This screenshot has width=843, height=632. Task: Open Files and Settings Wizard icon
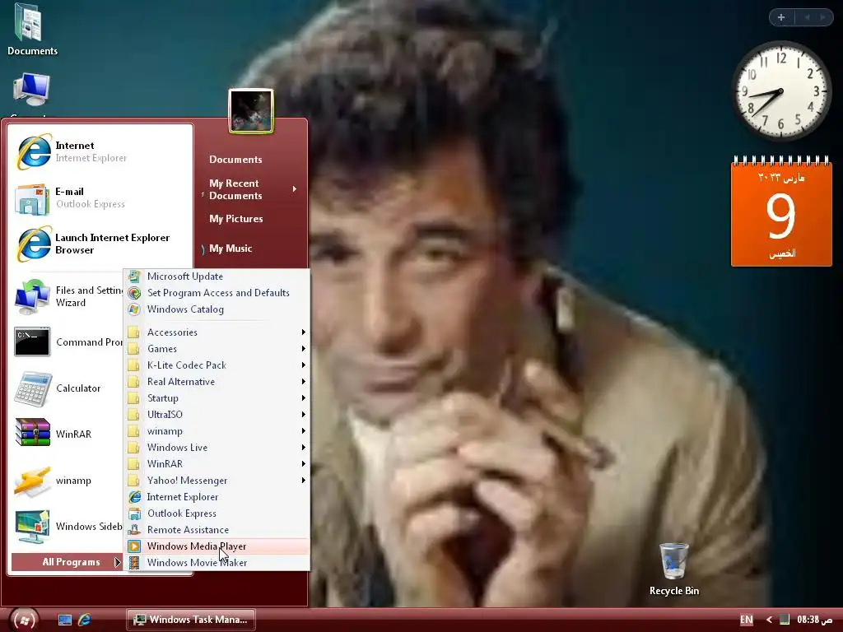click(x=32, y=296)
